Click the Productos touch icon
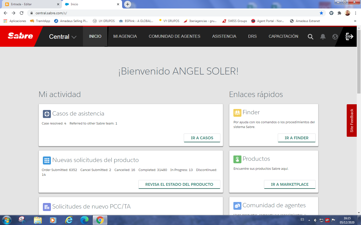 237,159
